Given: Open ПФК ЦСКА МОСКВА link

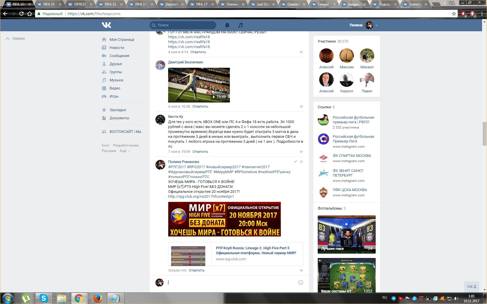Looking at the screenshot, I should point(350,190).
